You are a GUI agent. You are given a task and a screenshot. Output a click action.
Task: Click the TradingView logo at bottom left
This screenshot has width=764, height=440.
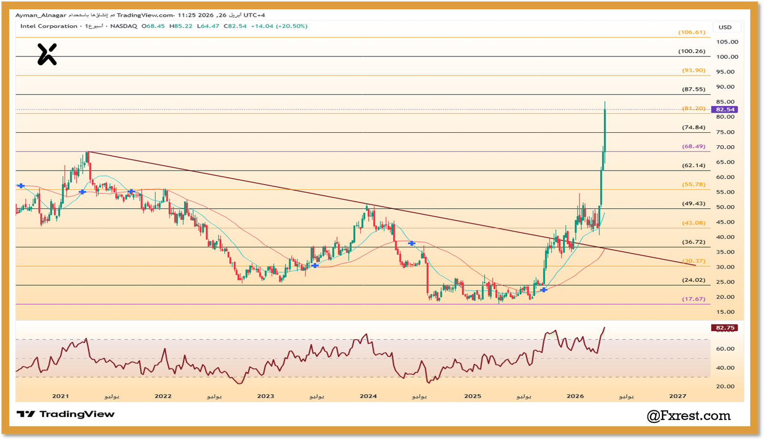65,414
